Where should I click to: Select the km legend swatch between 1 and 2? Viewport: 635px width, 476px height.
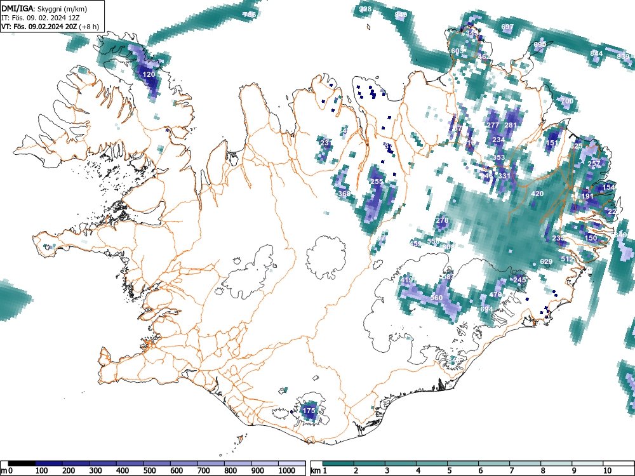[338, 463]
